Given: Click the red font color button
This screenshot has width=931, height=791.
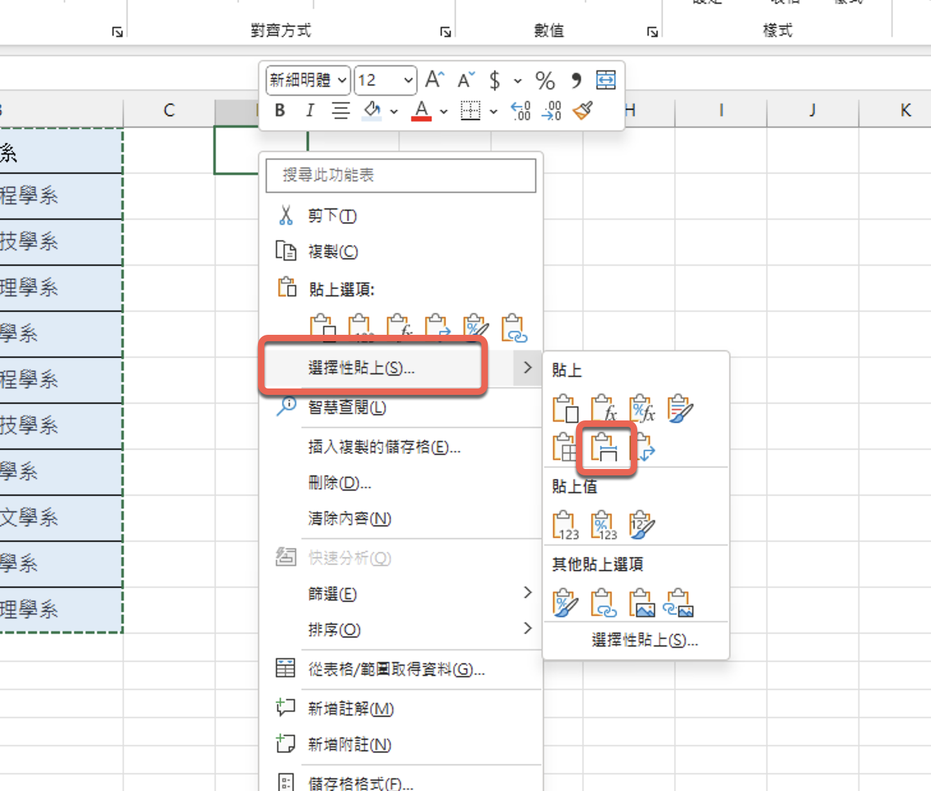Looking at the screenshot, I should coord(421,111).
